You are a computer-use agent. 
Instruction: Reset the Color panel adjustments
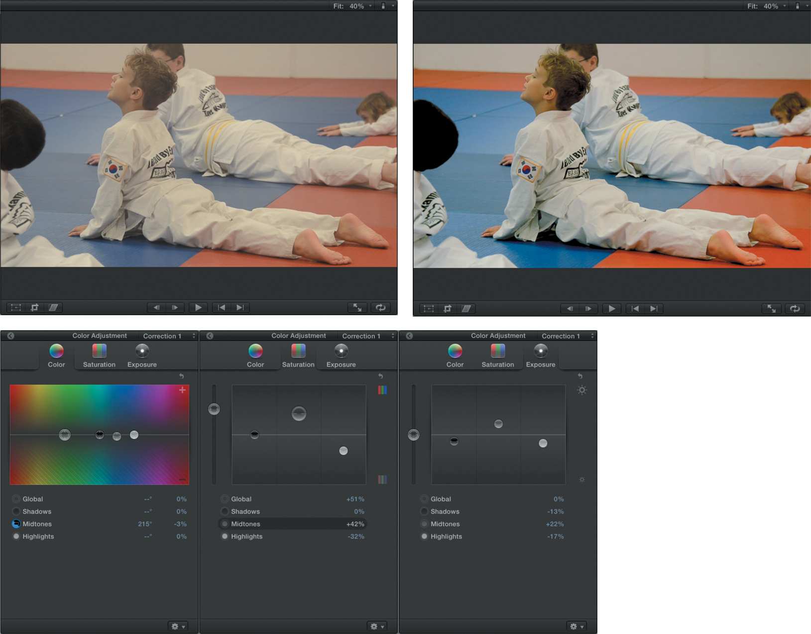pos(181,376)
